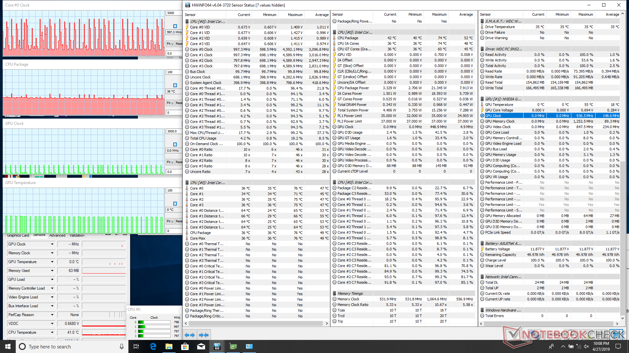
Task: Open the Video Engine Load dropdown in GPU-Z
Action: [x=52, y=297]
